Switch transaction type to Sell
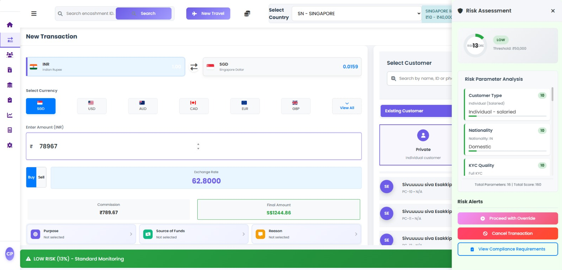 pyautogui.click(x=41, y=177)
